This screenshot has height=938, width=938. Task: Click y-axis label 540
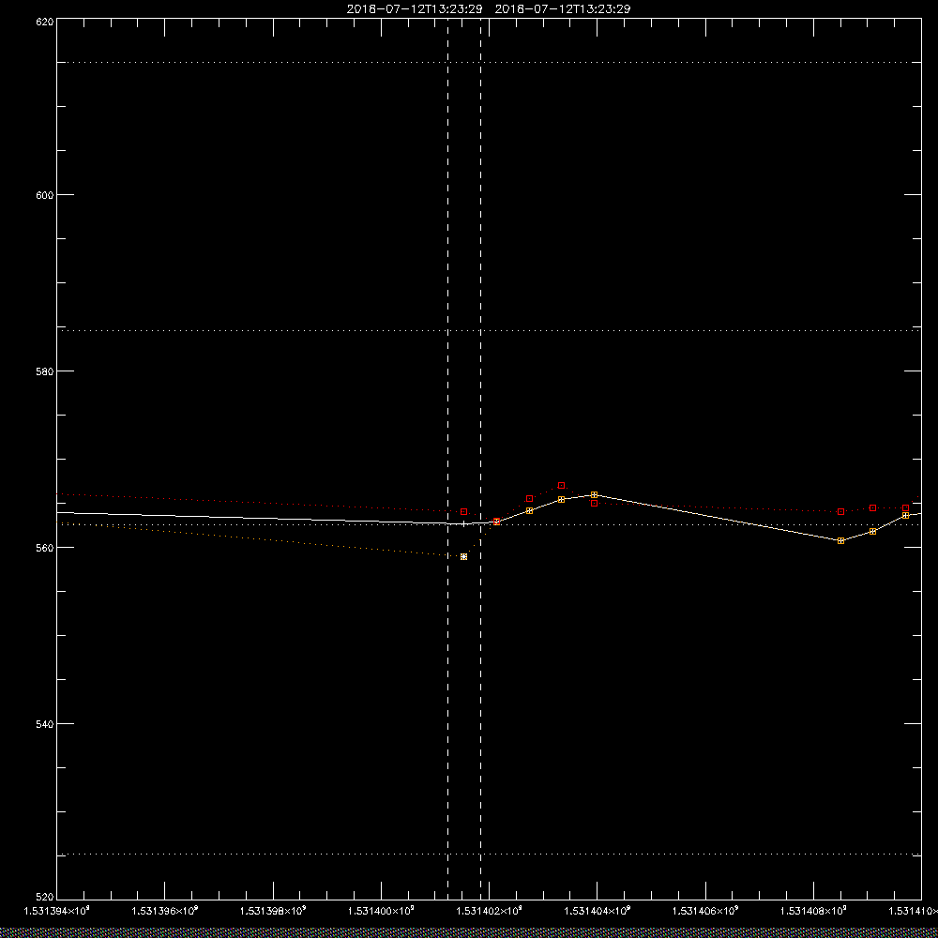(x=45, y=724)
